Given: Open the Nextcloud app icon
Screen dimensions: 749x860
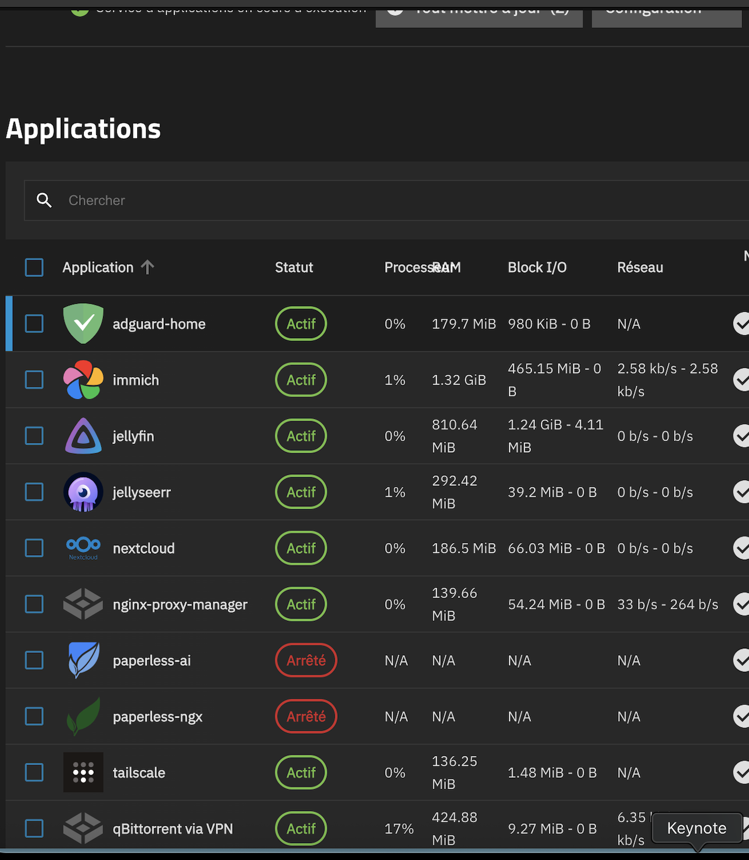Looking at the screenshot, I should [x=83, y=548].
